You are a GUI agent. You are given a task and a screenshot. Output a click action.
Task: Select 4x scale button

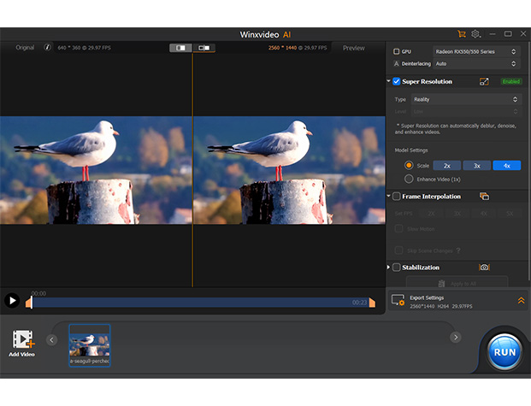506,166
